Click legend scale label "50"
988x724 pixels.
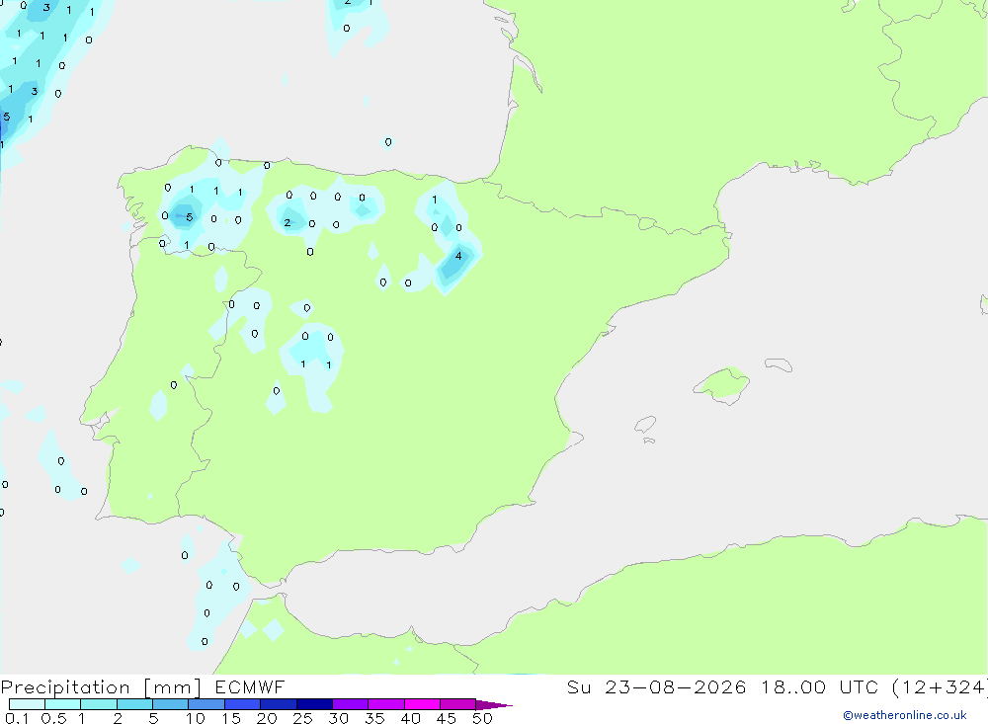[482, 718]
